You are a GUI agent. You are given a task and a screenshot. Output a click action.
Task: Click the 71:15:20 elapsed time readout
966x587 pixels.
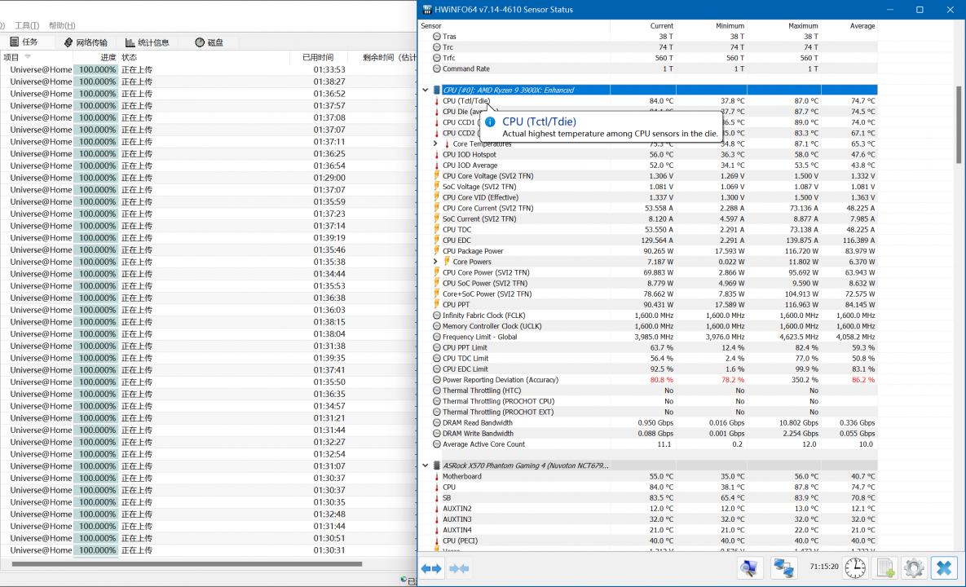(x=823, y=567)
